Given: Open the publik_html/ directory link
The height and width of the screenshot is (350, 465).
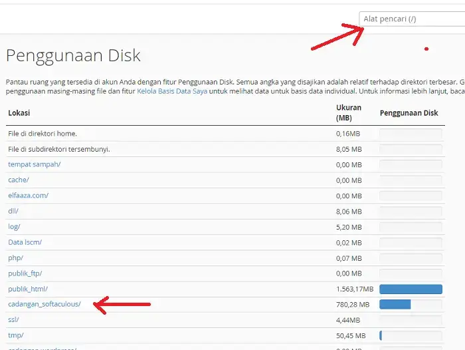Looking at the screenshot, I should pyautogui.click(x=28, y=289).
